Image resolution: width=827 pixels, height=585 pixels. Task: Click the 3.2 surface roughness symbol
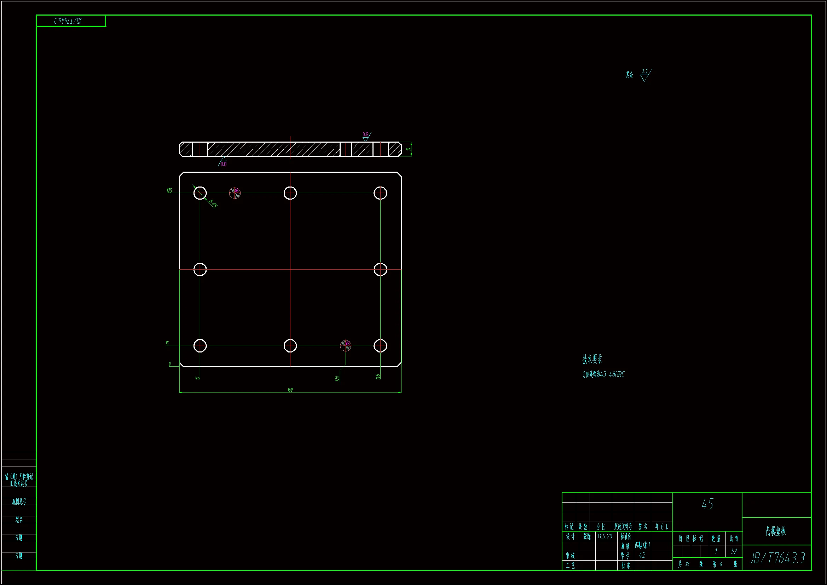click(x=645, y=75)
